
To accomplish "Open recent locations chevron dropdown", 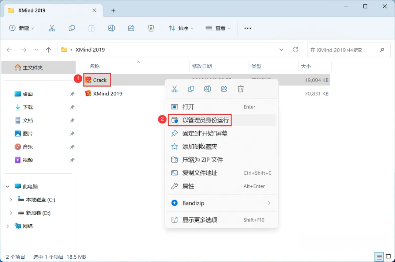I will [x=37, y=50].
